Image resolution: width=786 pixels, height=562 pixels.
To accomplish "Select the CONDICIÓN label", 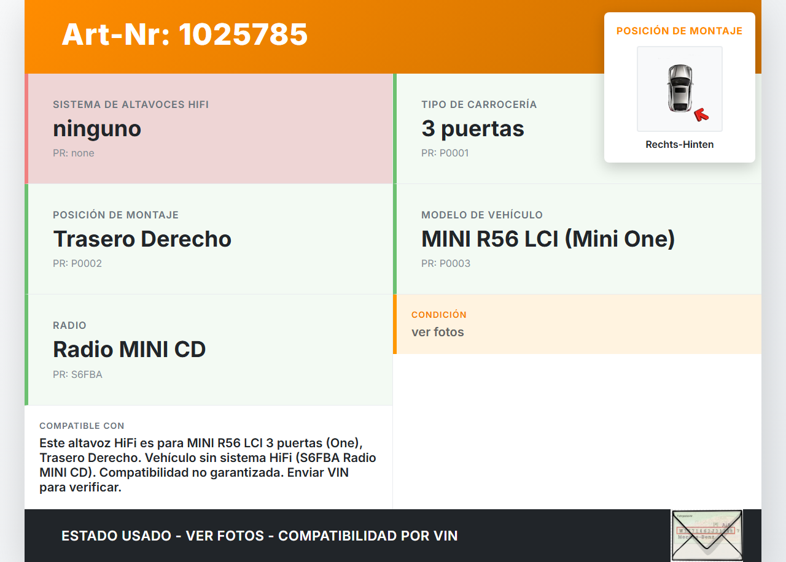I will coord(439,314).
